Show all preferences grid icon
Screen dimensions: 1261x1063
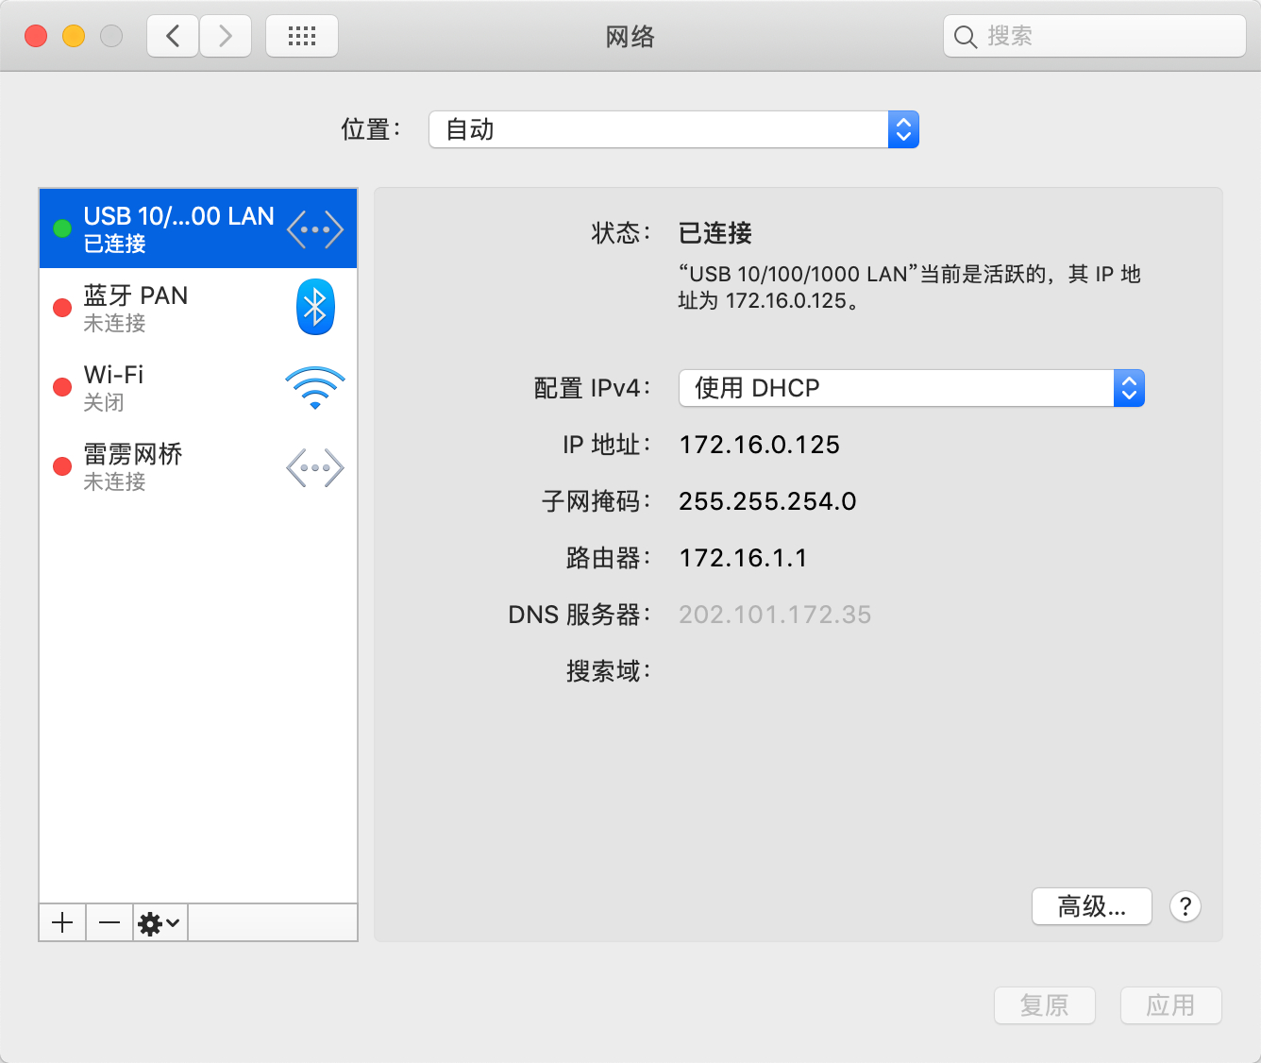pos(302,36)
